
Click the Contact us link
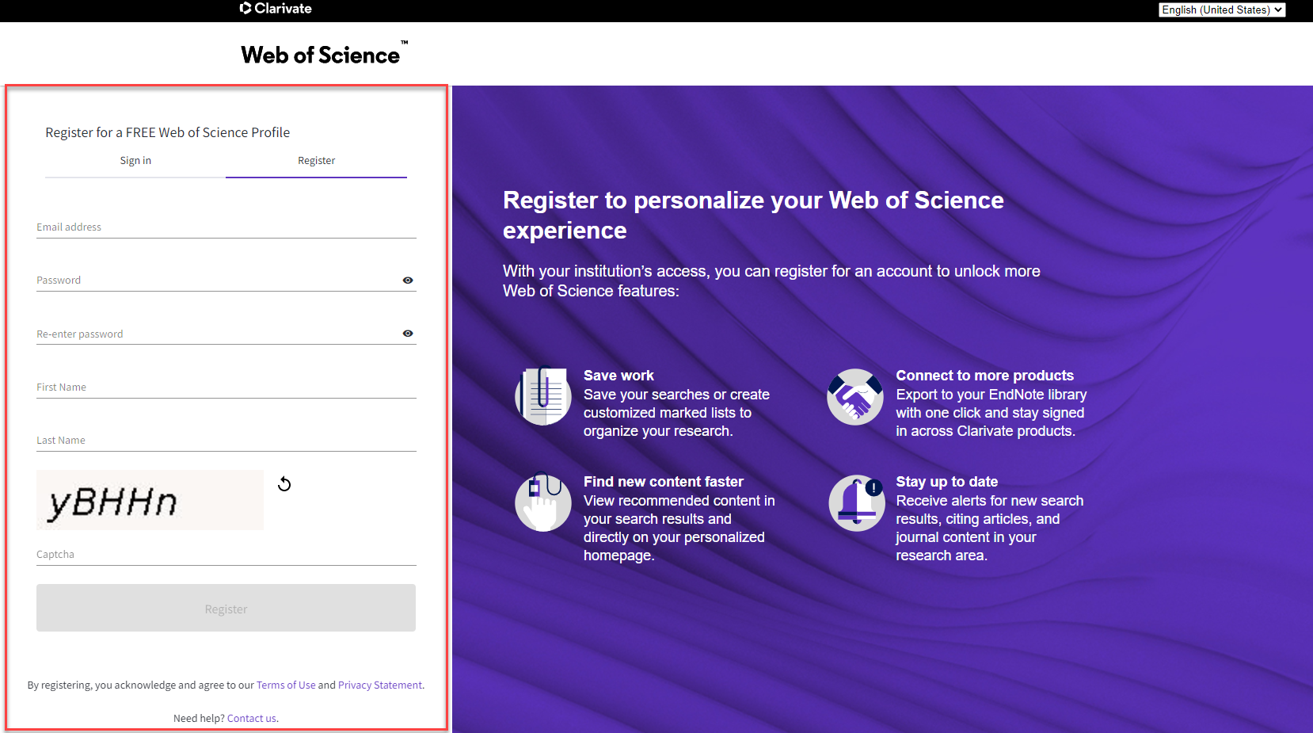click(250, 717)
